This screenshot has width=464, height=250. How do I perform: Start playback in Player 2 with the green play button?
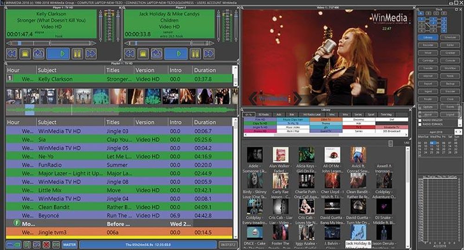[176, 54]
